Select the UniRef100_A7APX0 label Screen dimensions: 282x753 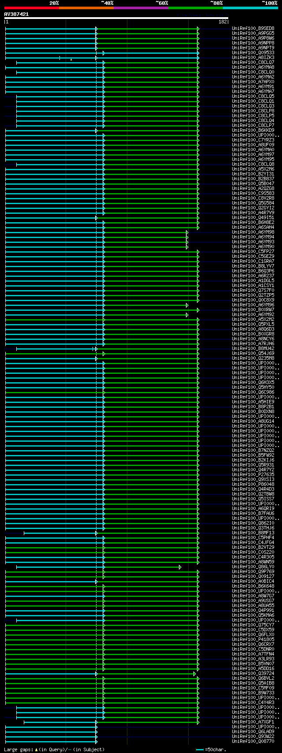click(x=253, y=82)
